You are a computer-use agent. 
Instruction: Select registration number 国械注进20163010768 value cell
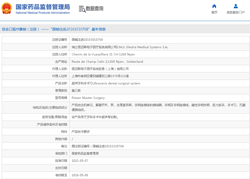click(87, 40)
